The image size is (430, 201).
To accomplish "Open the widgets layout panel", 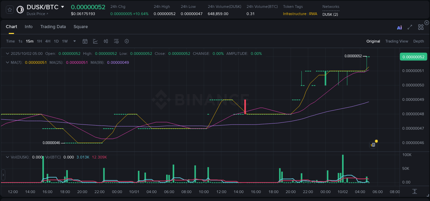I will [420, 27].
